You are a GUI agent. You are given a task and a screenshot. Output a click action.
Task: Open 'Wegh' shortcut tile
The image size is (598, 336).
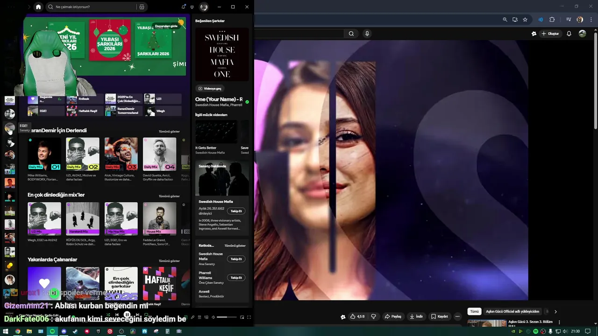point(163,111)
